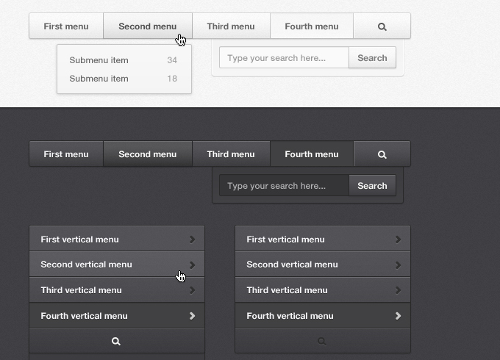
Task: Click the search icon in the light menu bar
Action: point(382,26)
